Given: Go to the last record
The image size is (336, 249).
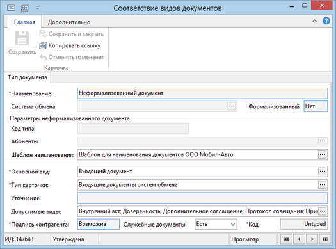Looking at the screenshot, I should pyautogui.click(x=325, y=239).
